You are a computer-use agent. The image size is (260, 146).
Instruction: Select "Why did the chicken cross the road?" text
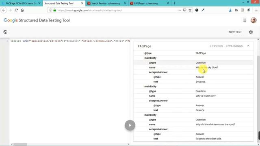click(215, 125)
